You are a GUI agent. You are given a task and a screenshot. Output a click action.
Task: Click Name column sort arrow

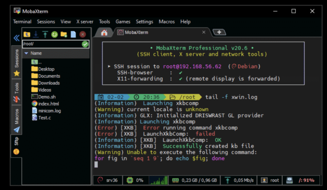click(26, 53)
